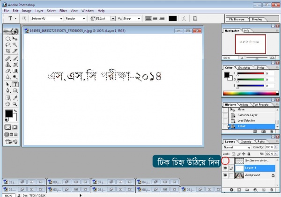
Task: Open the File menu
Action: 7,11
